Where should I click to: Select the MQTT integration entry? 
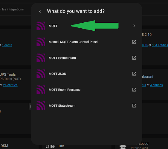[x=87, y=26]
